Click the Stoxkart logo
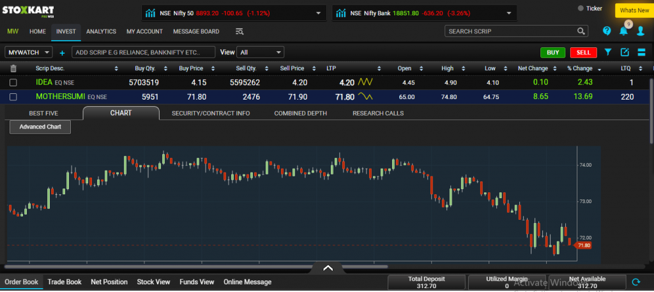 point(28,11)
